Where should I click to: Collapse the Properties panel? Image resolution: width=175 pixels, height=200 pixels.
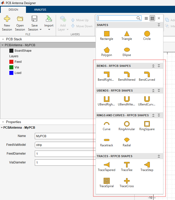click(x=3, y=122)
